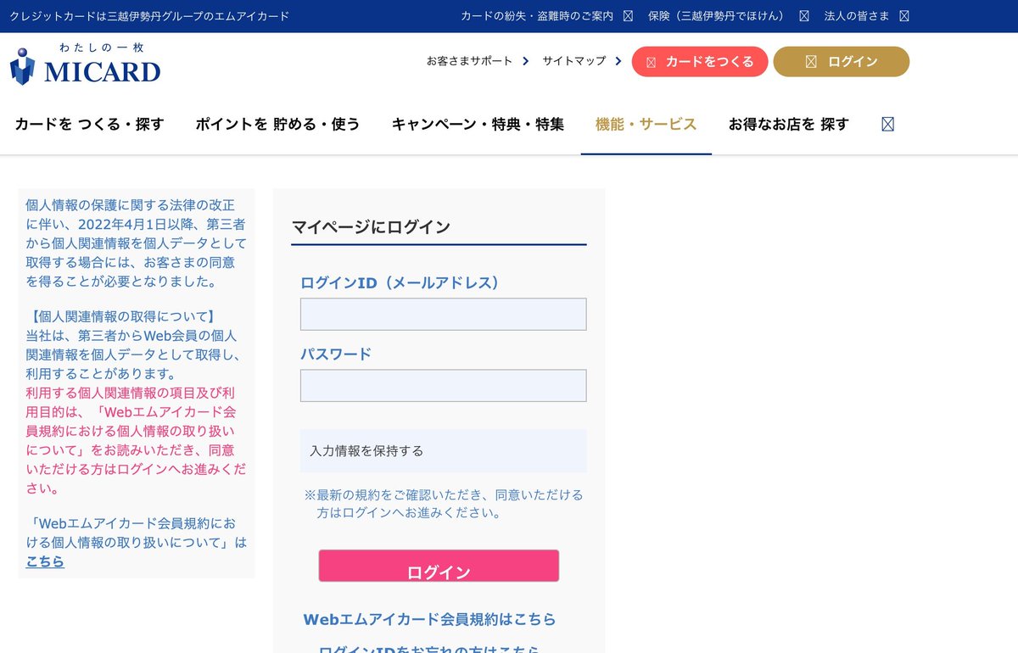Open お客さまサポート link

[x=470, y=61]
